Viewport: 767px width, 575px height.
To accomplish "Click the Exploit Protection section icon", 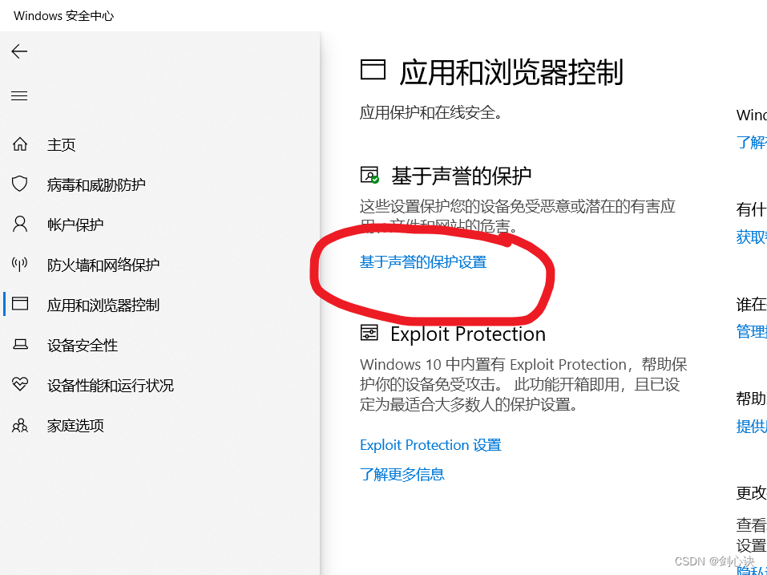I will 369,334.
